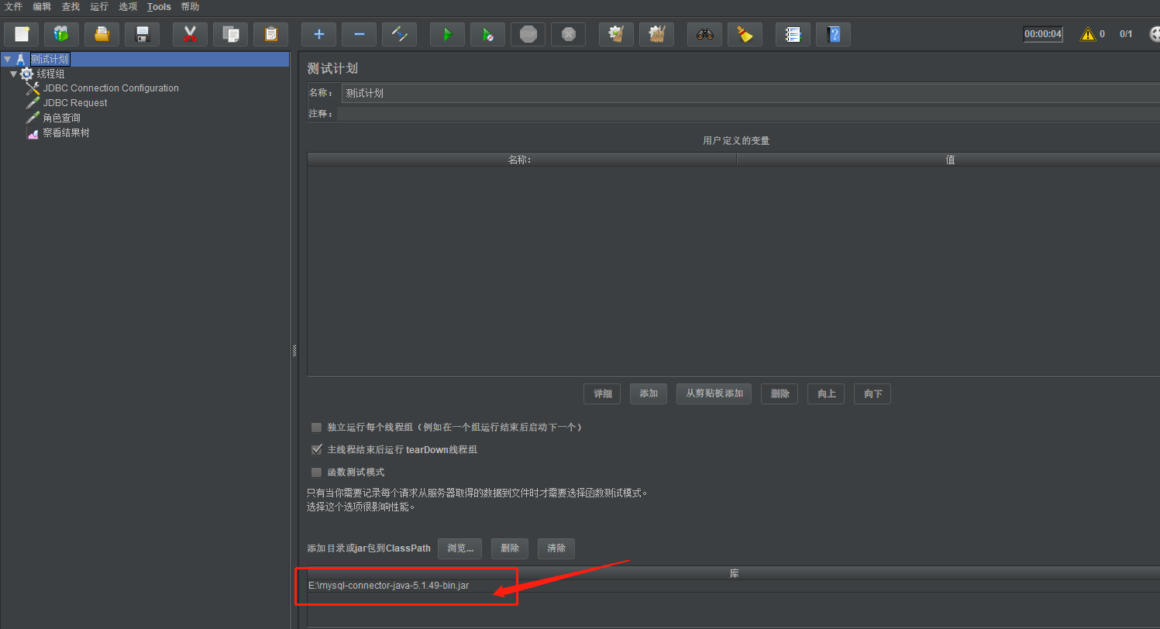Screen dimensions: 1160x629
Task: Focus the 注释 input field
Action: pyautogui.click(x=749, y=114)
